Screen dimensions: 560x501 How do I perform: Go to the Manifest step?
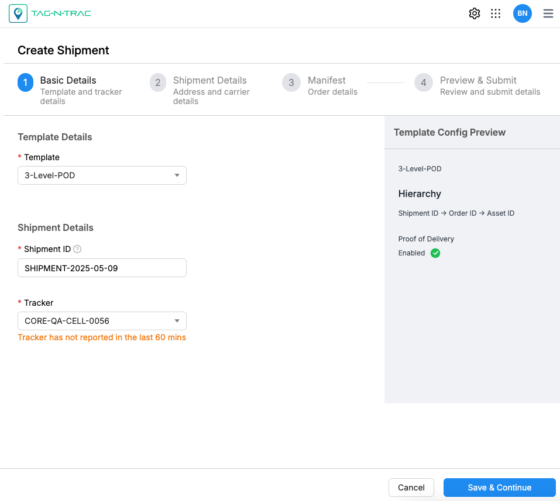pyautogui.click(x=327, y=81)
